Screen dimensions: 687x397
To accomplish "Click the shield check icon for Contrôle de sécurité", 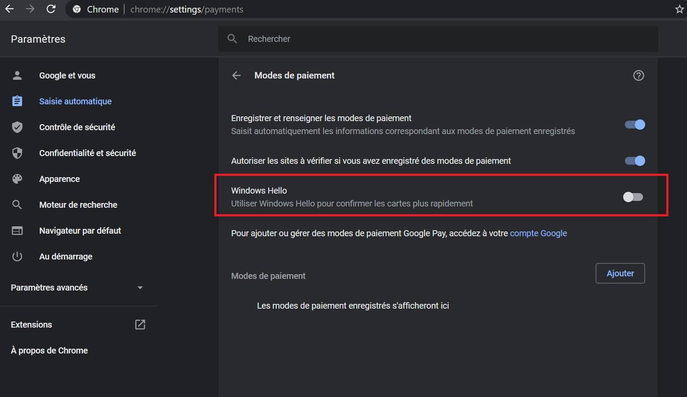I will point(17,127).
